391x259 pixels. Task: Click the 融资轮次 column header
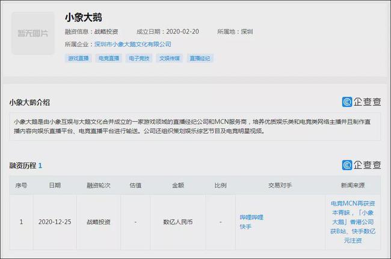click(99, 185)
